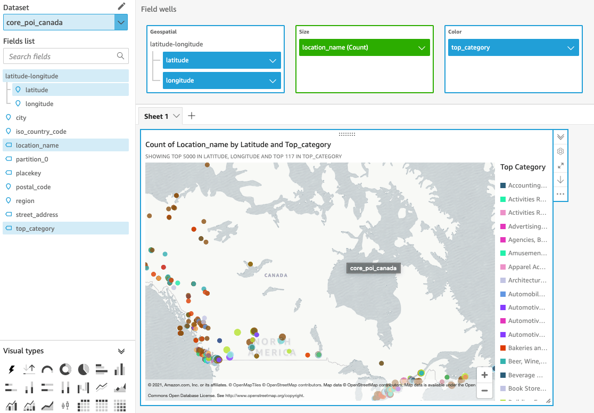594x413 pixels.
Task: Maximize the map visual with expand arrows
Action: pos(560,165)
